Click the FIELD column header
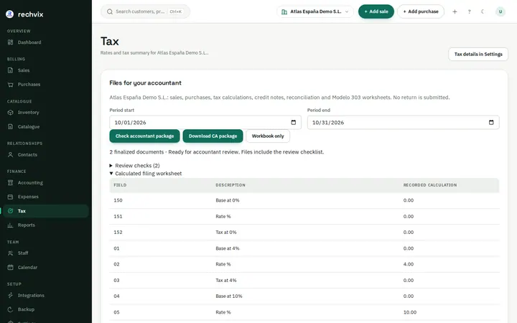This screenshot has height=323, width=517. (x=120, y=185)
